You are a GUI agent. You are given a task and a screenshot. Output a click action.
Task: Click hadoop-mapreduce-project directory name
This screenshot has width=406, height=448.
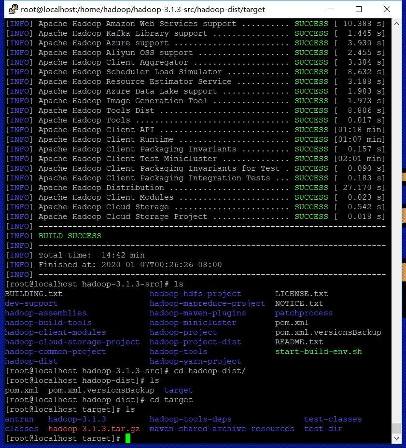coord(208,303)
